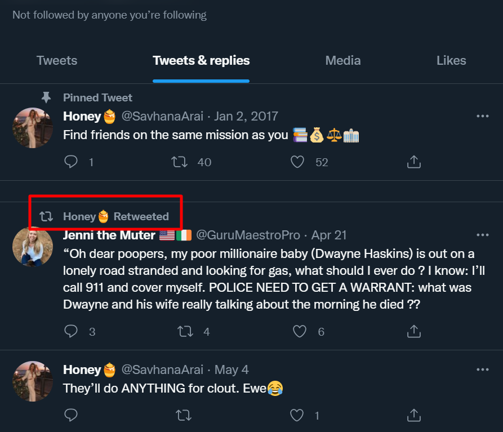Open the Likes tab
The height and width of the screenshot is (432, 503).
(x=451, y=61)
